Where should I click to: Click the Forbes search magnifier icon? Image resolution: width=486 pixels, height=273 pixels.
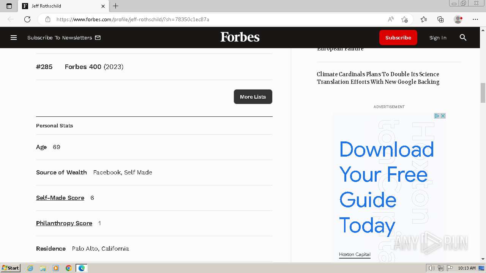pyautogui.click(x=463, y=38)
